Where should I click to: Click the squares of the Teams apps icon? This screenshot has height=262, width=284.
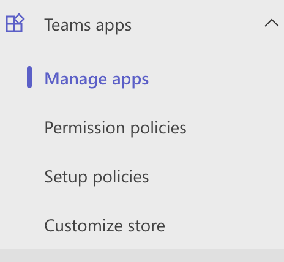[13, 24]
